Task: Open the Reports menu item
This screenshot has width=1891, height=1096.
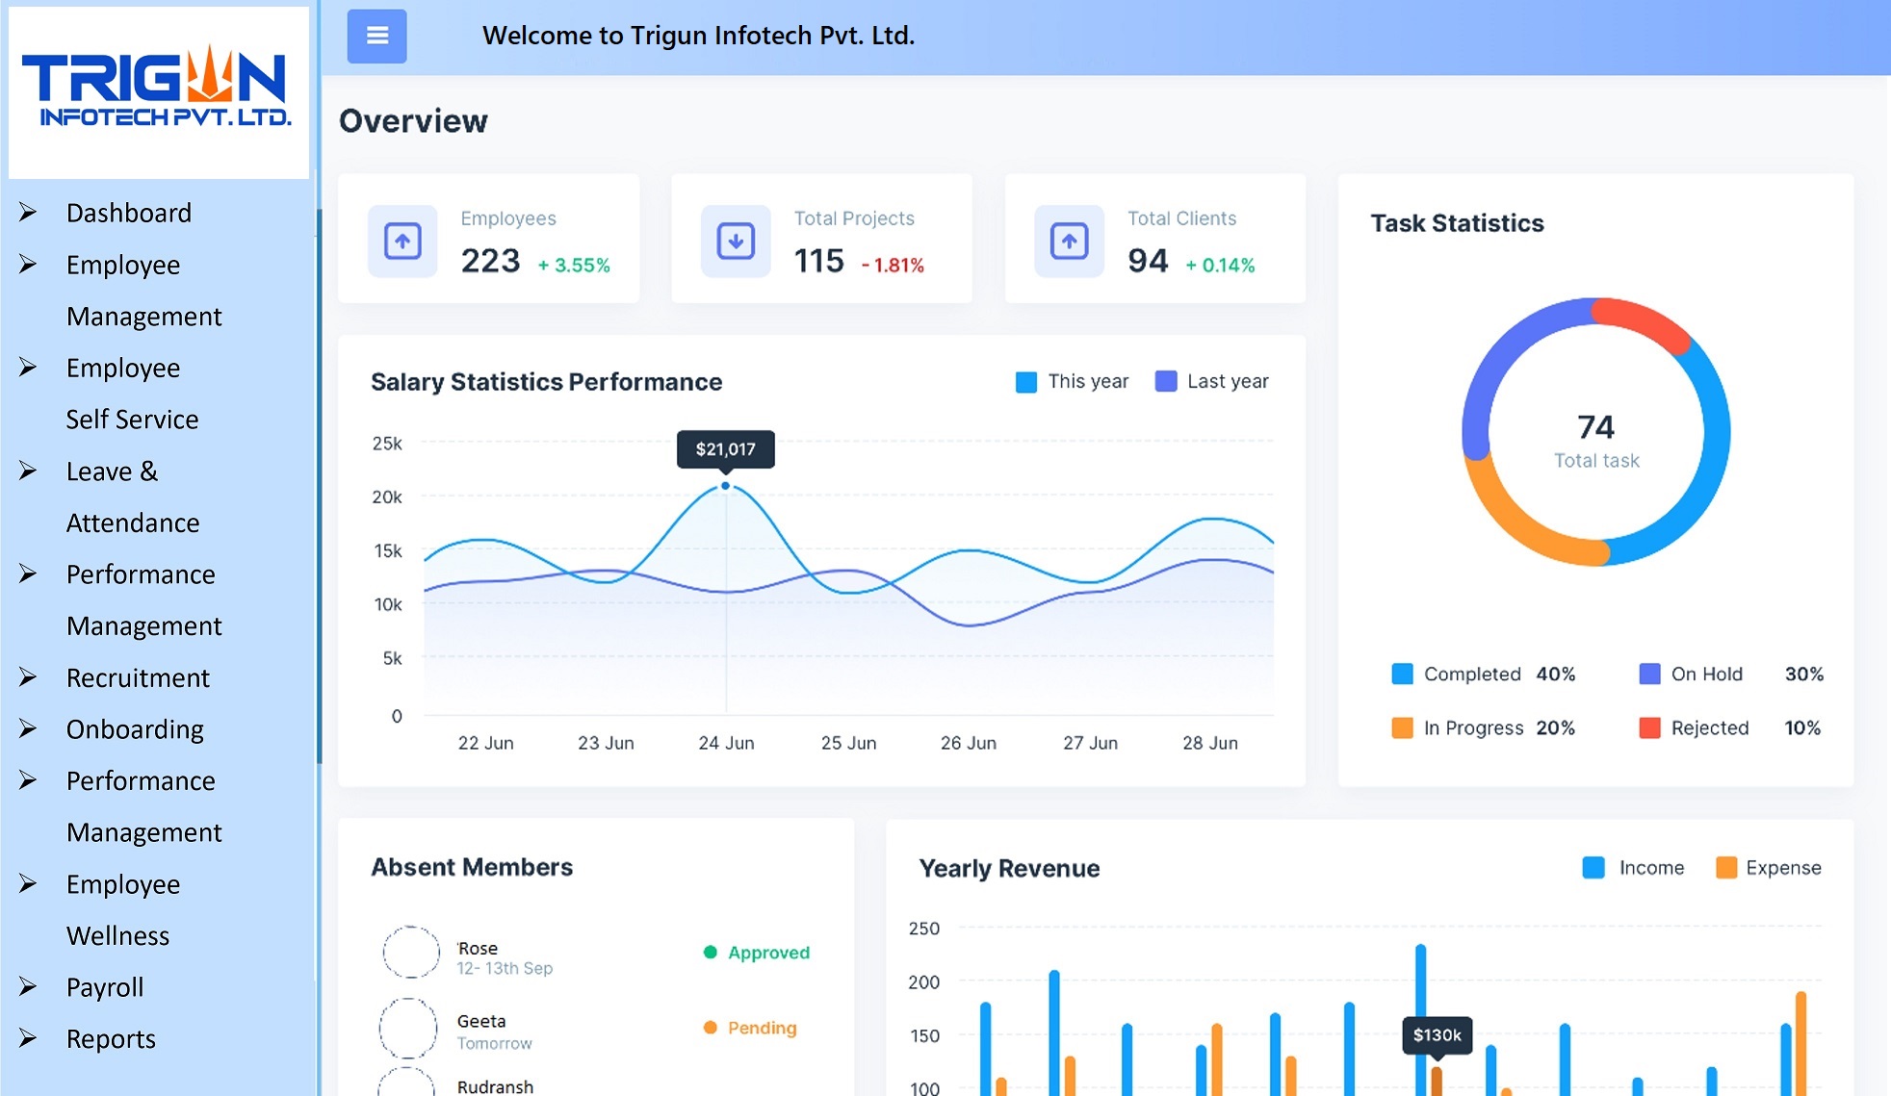Action: [111, 1039]
